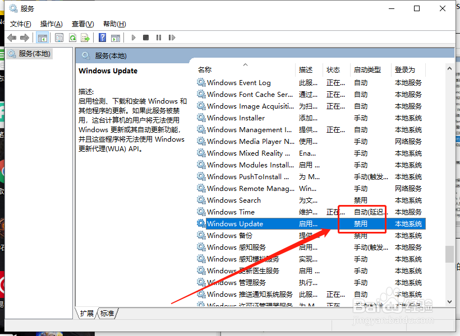Select the Windows Image Acquisition service
The height and width of the screenshot is (336, 460).
[311, 106]
